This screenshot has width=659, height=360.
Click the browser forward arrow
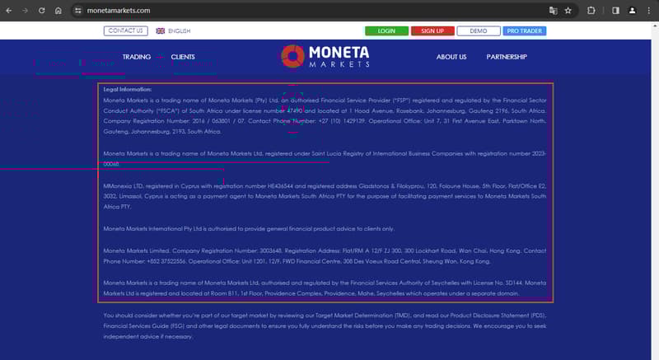(26, 11)
